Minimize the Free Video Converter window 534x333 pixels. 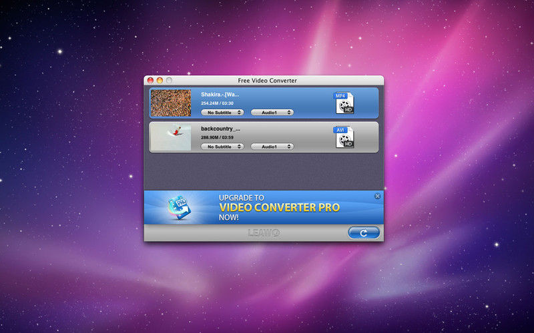tap(160, 81)
